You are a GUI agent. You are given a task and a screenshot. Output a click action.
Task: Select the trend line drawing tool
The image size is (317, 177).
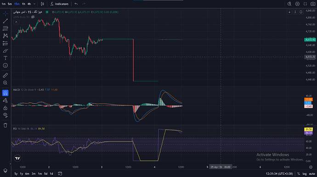(6, 21)
